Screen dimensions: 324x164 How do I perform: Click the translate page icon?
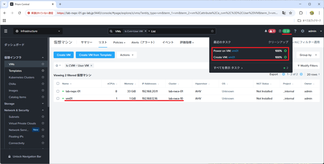[x=284, y=13]
